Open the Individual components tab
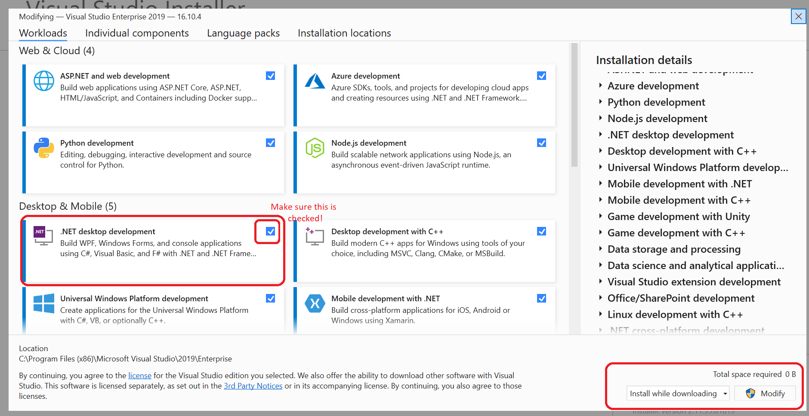Viewport: 809px width, 416px height. [x=137, y=33]
